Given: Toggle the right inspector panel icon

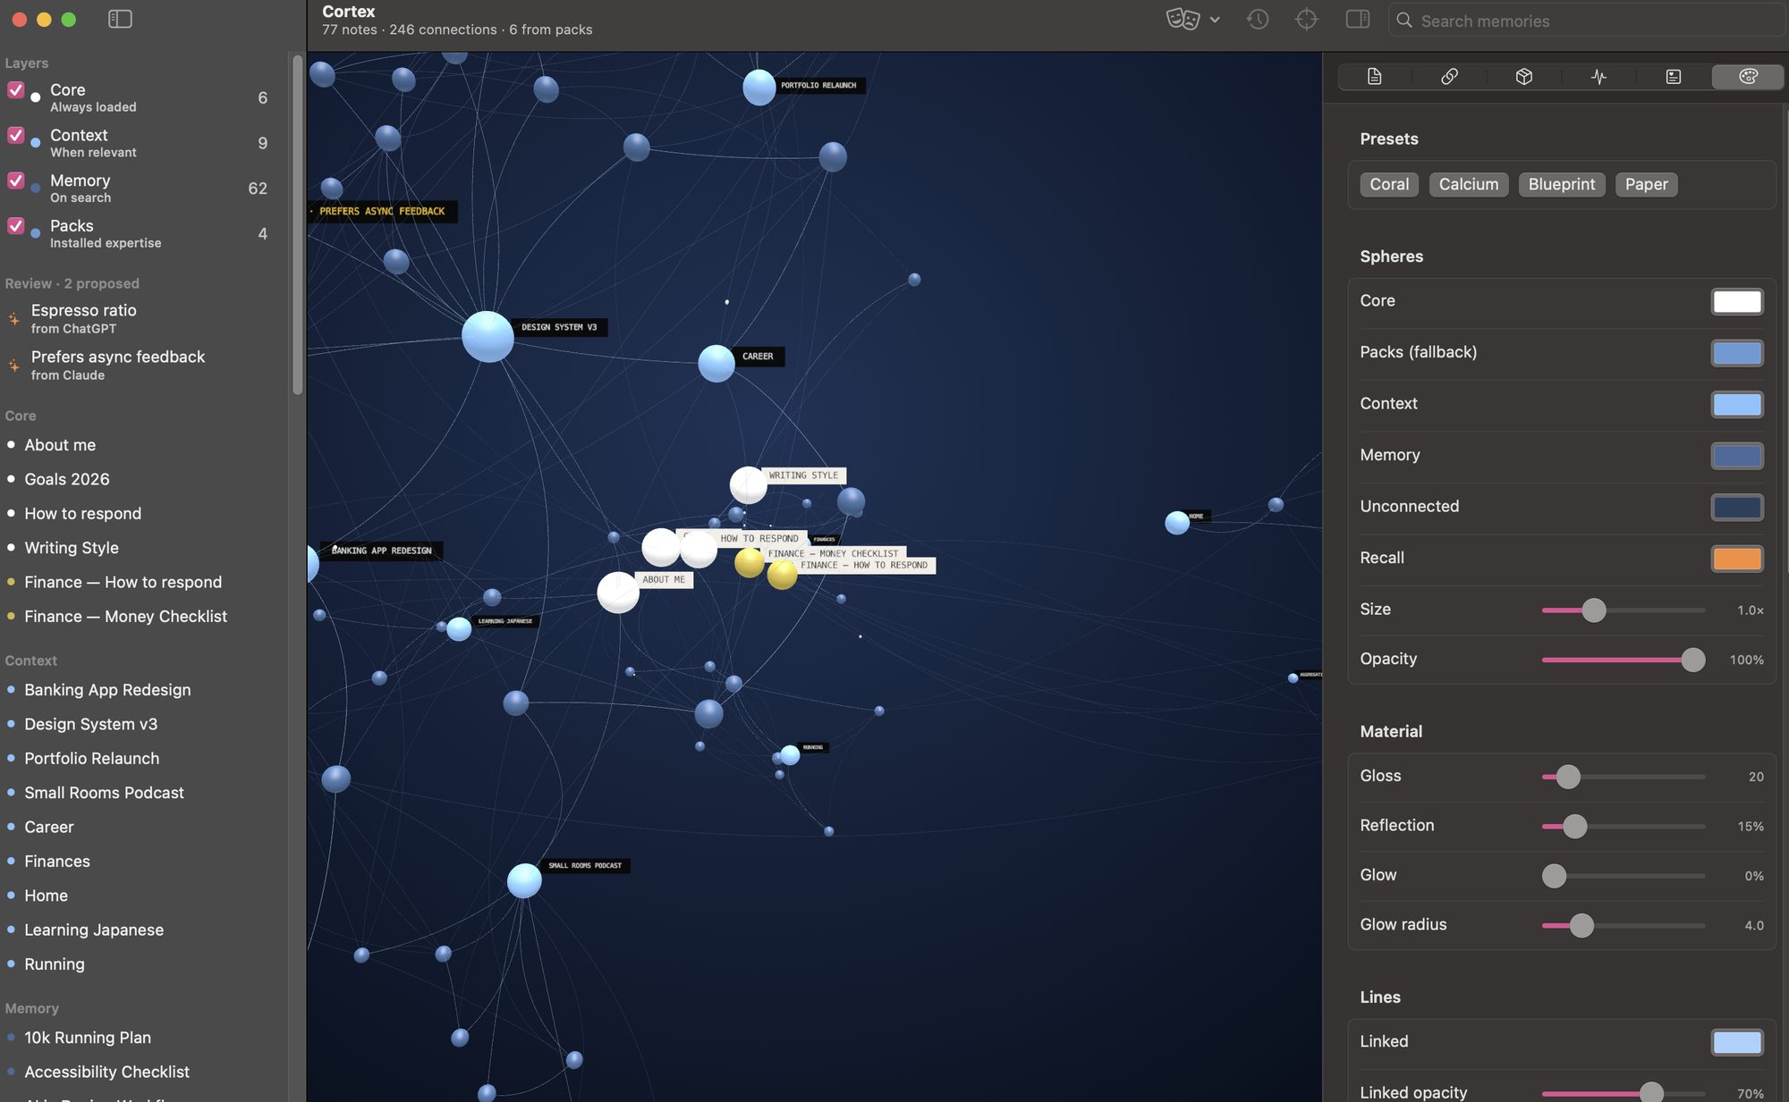Looking at the screenshot, I should coord(1358,19).
